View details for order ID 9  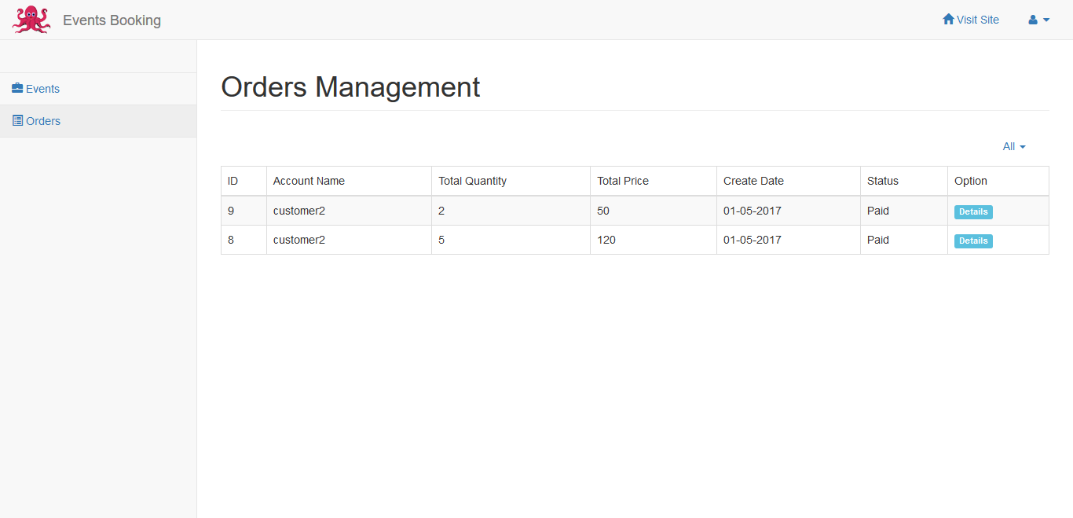[x=973, y=212]
